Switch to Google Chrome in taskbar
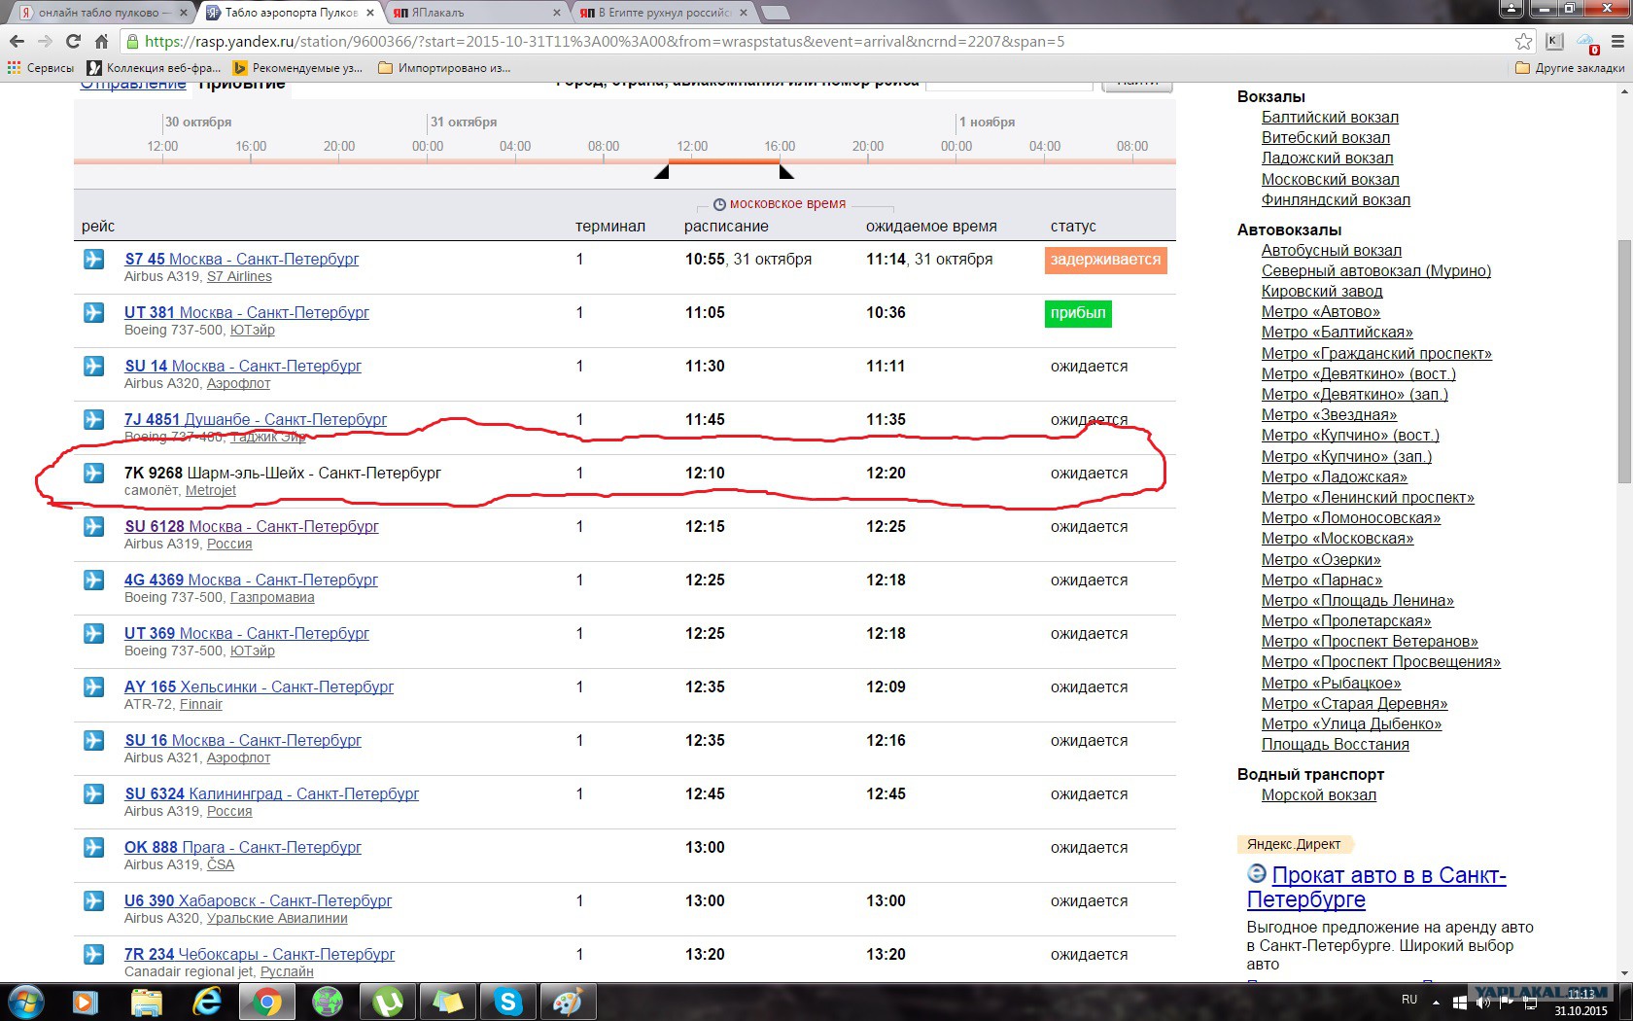Image resolution: width=1633 pixels, height=1021 pixels. coord(267,1002)
